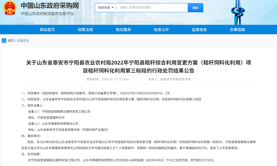277x166 pixels.
Task: Click the bold announcement headline
Action: [138, 66]
